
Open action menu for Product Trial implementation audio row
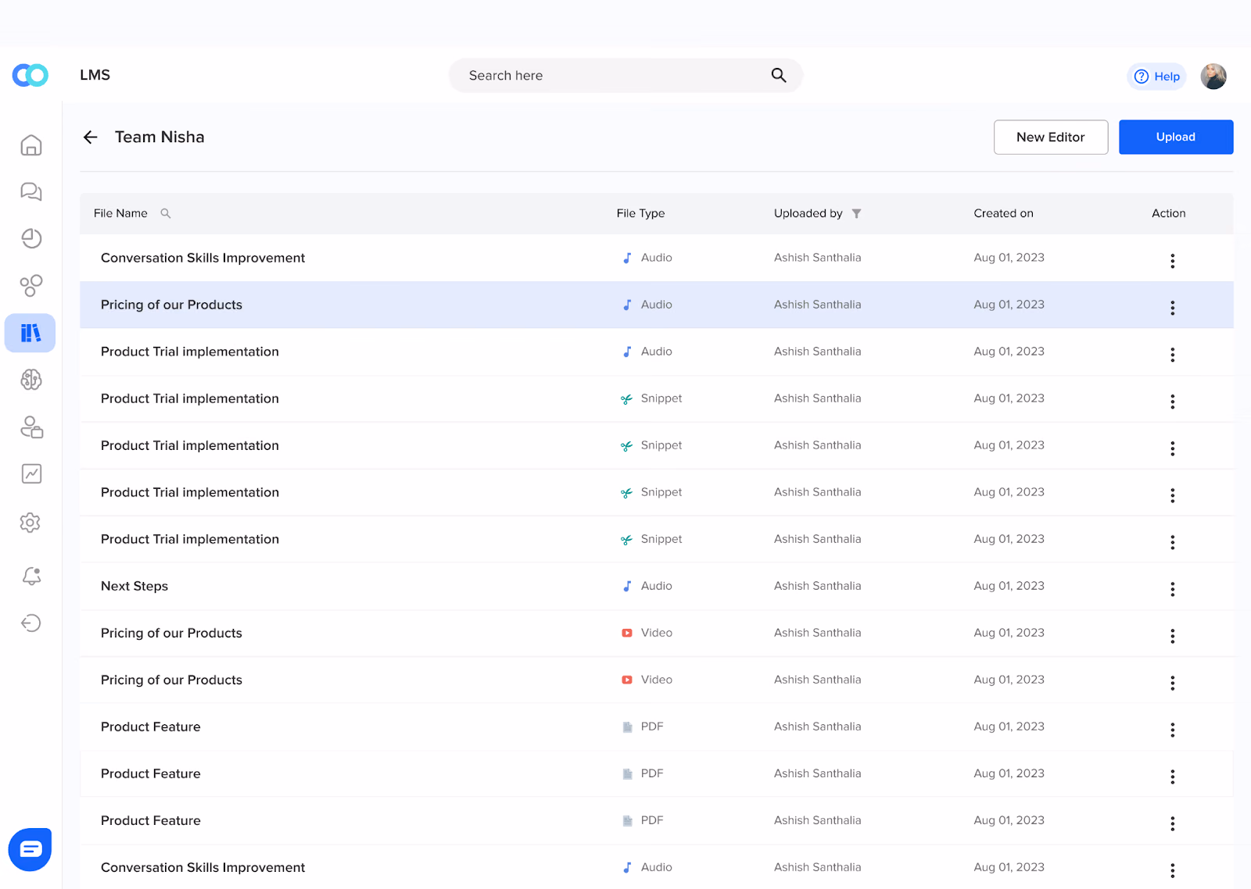1173,355
